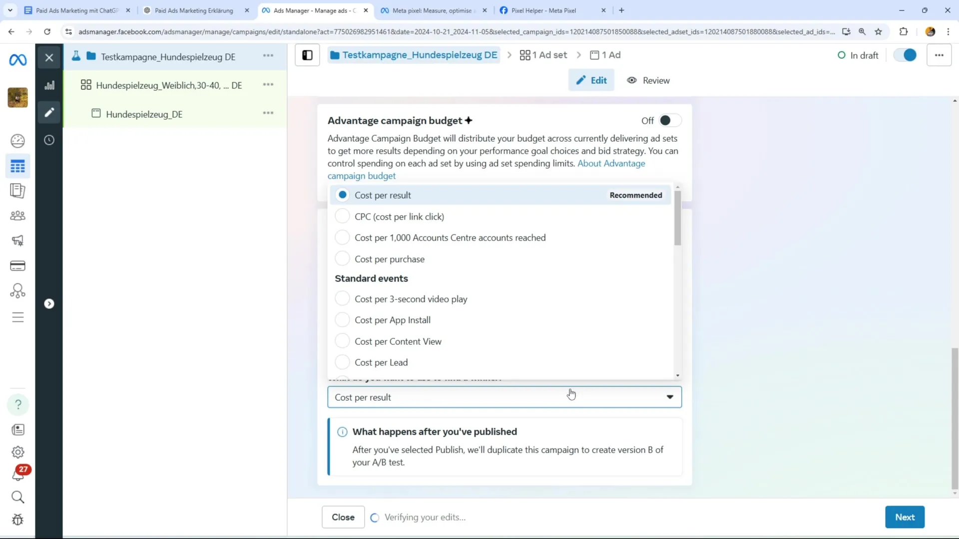Switch to the Edit tab

pyautogui.click(x=591, y=80)
